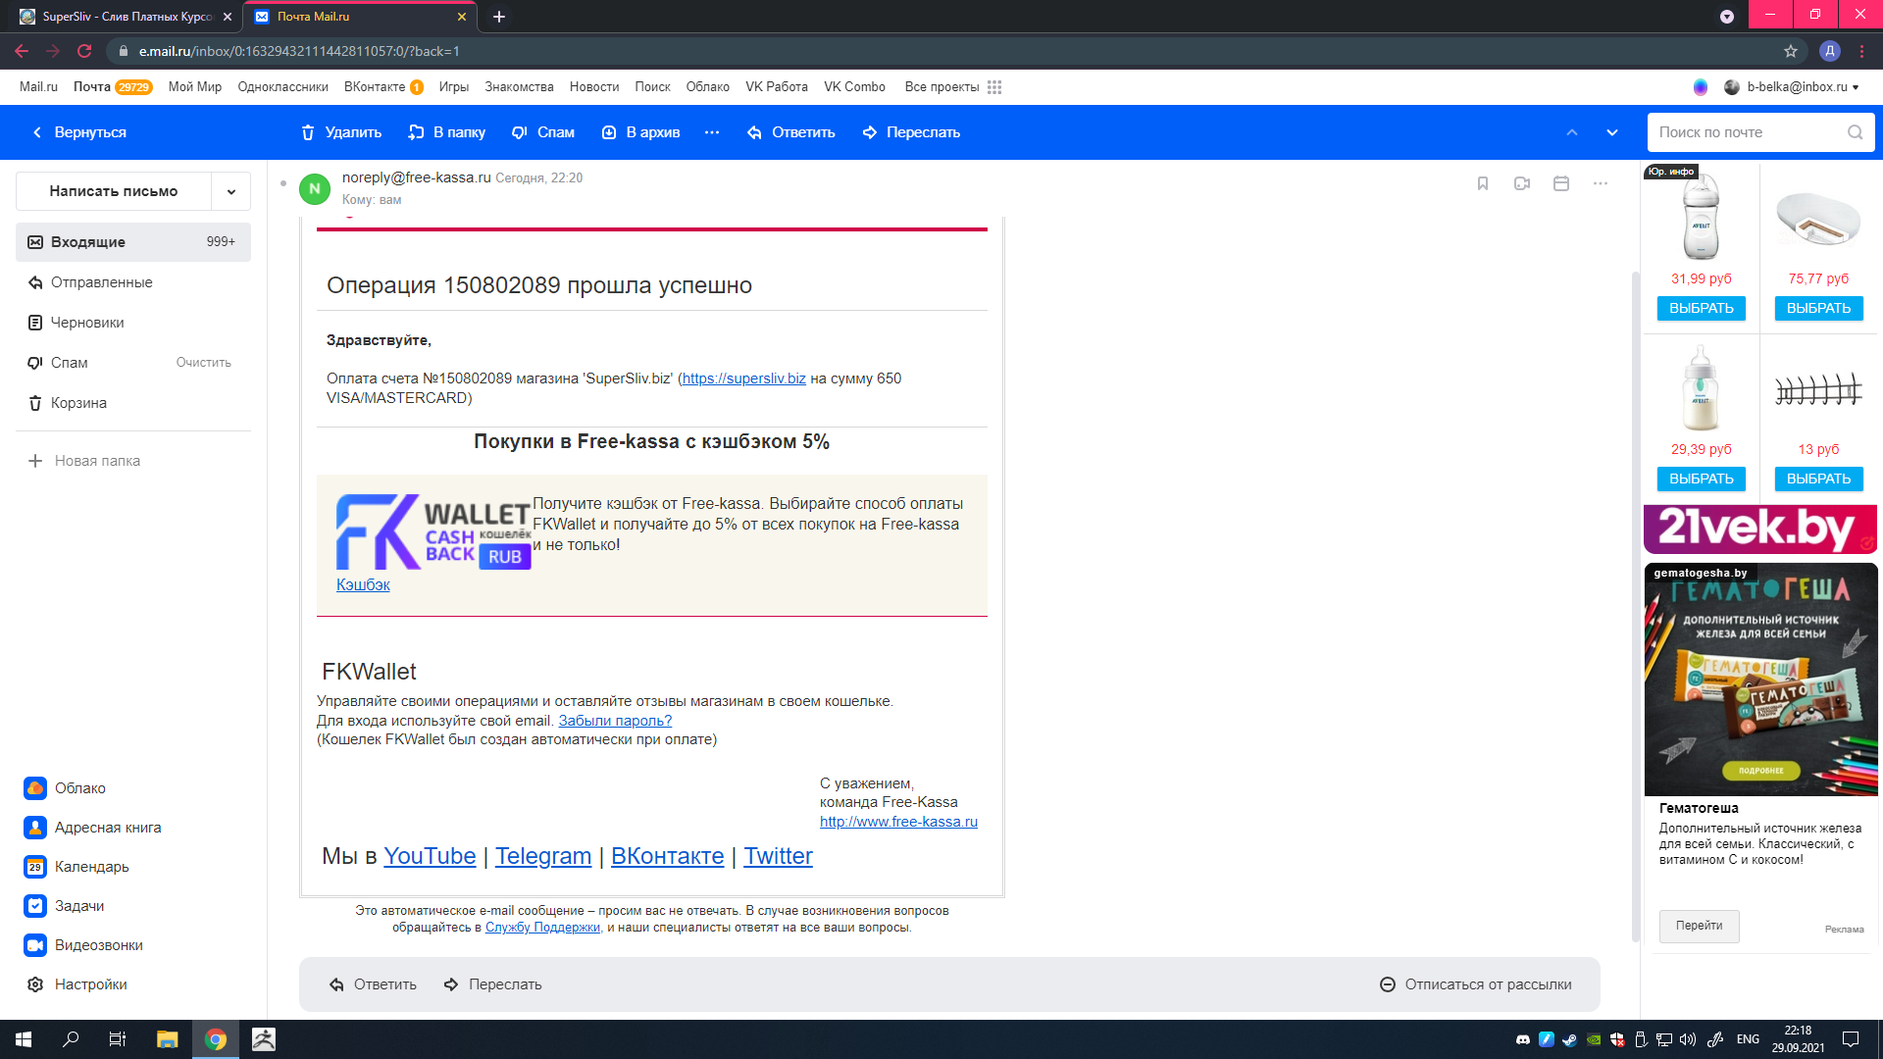Open the superslív.biz shop link
Image resolution: width=1883 pixels, height=1059 pixels.
pos(744,378)
